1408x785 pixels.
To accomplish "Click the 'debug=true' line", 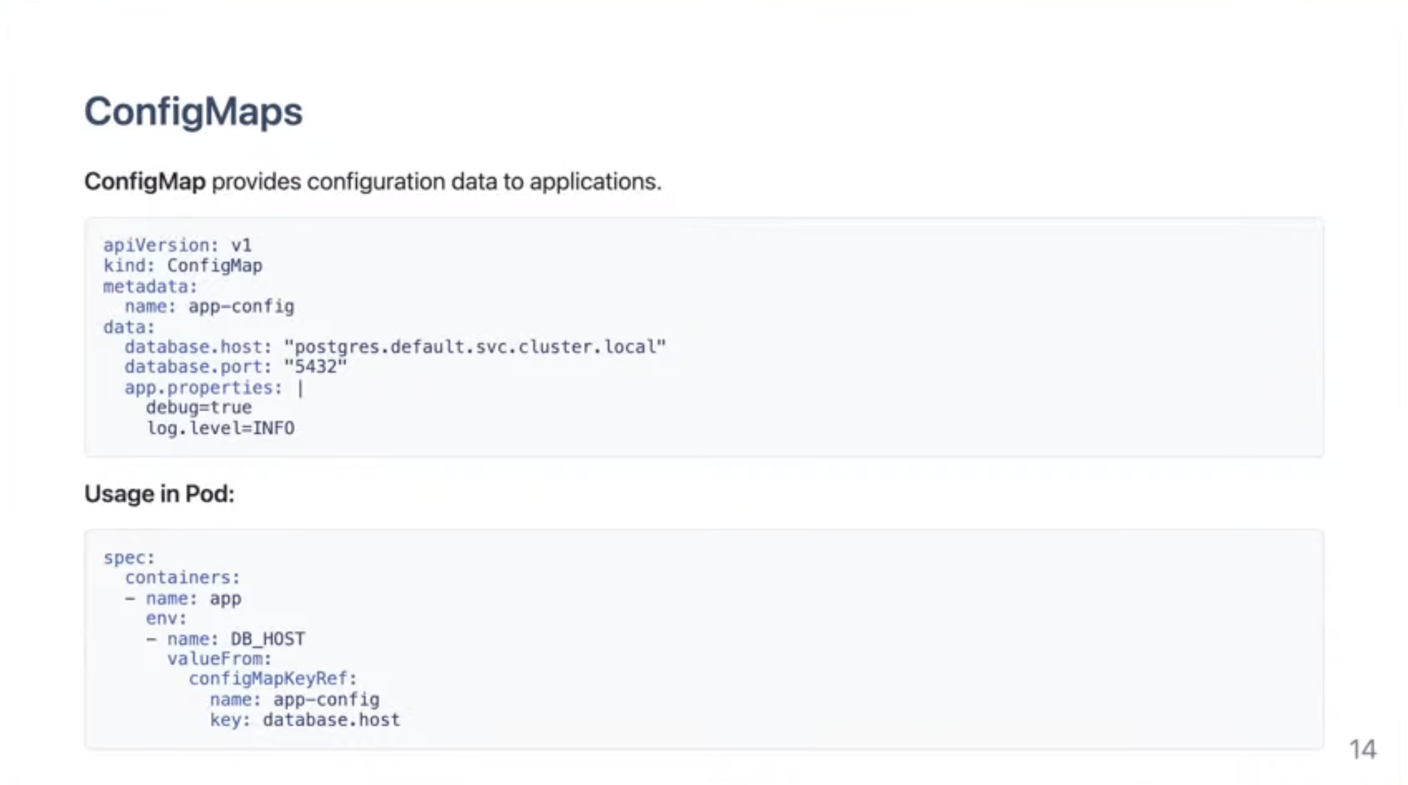I will 198,408.
